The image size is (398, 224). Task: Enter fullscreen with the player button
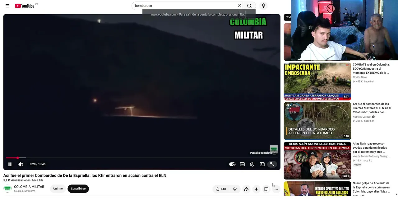(x=272, y=164)
